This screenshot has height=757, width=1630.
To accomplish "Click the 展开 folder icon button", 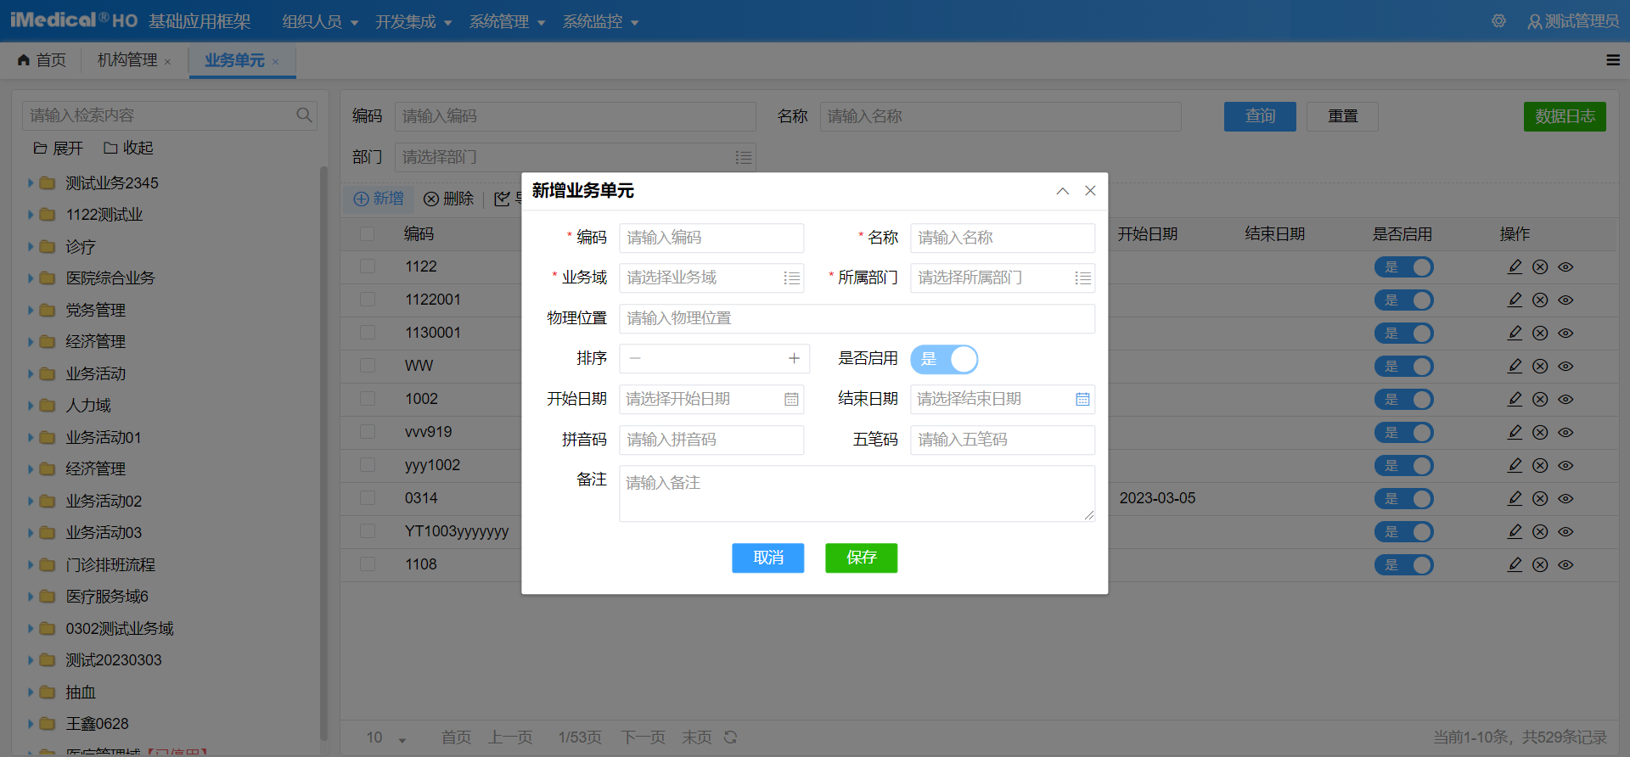I will click(58, 149).
